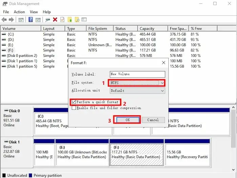
Task: Click the Forward arrow toolbar icon
Action: [x=11, y=20]
